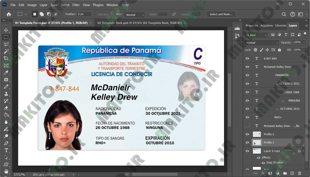
Task: Click the Profile 2 layer thumbnail
Action: point(257,134)
